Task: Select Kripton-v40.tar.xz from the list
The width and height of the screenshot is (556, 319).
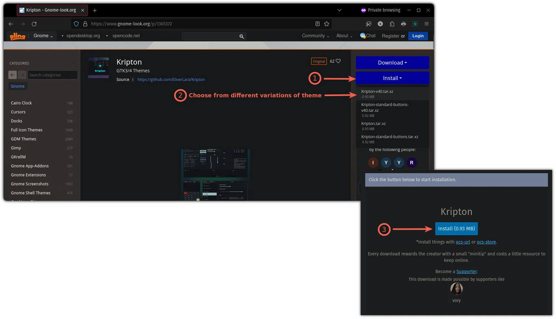Action: [377, 92]
